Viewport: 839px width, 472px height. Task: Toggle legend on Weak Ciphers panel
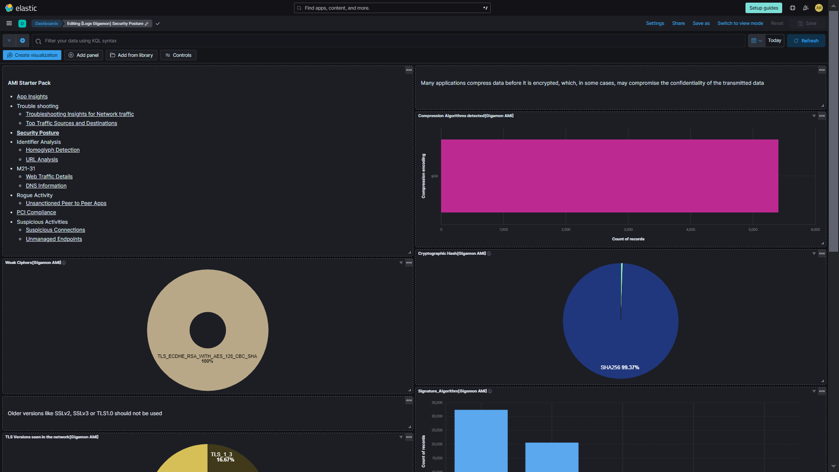point(401,263)
